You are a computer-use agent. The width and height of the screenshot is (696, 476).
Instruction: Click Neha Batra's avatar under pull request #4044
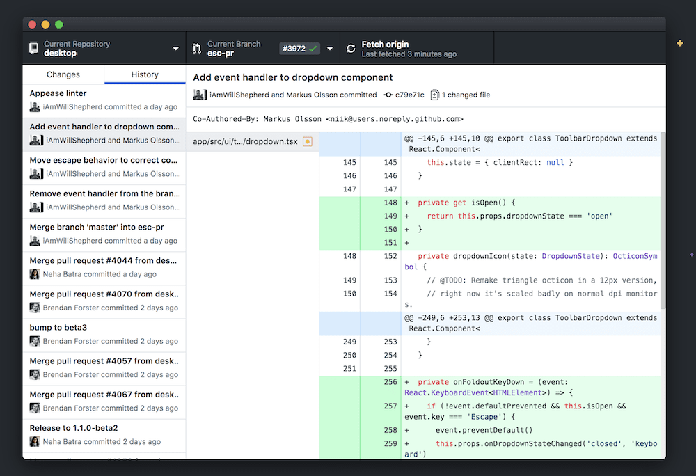click(x=35, y=273)
